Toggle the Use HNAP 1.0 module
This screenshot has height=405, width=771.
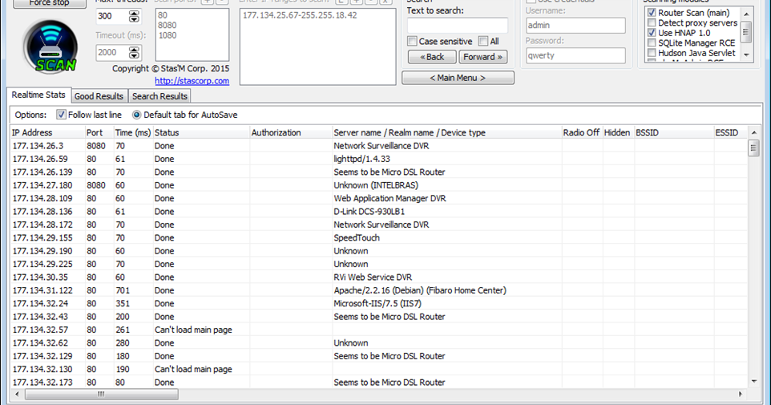tap(652, 33)
